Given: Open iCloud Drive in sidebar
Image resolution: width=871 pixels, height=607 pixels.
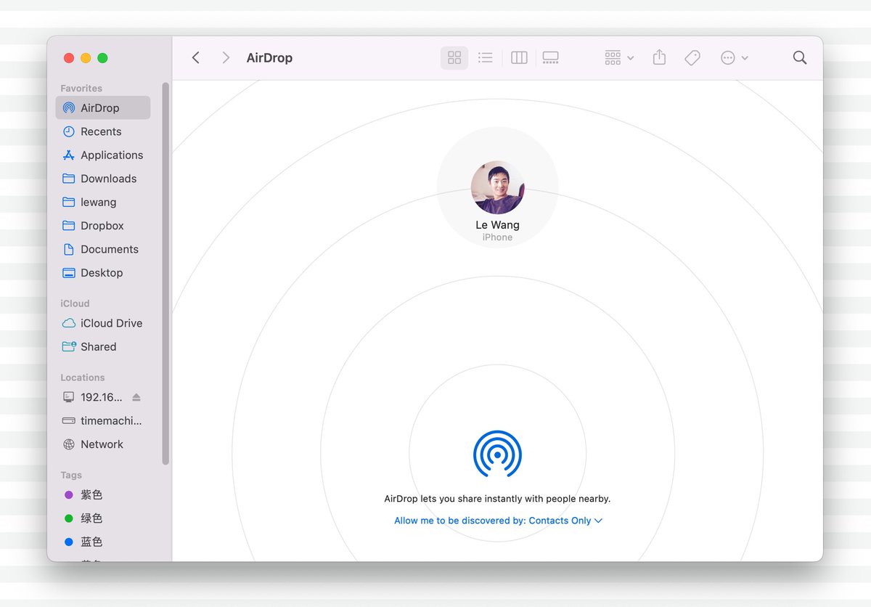Looking at the screenshot, I should (103, 323).
